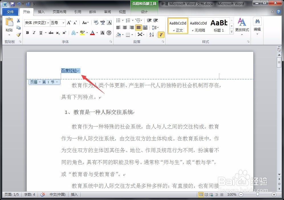Click 插入 insert mode in status bar
This screenshot has height=200, width=284.
tap(74, 195)
